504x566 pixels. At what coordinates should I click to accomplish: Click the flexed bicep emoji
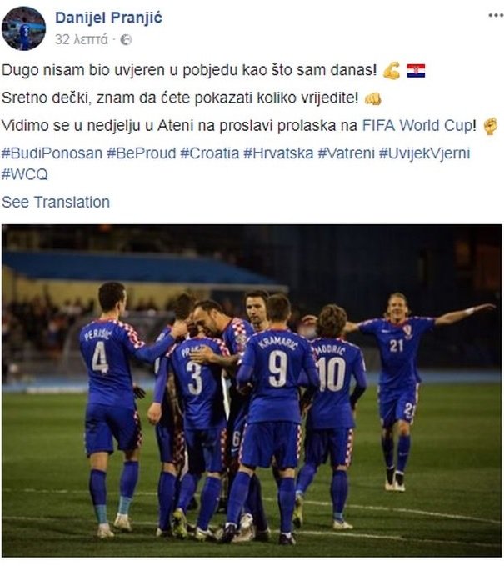point(392,70)
